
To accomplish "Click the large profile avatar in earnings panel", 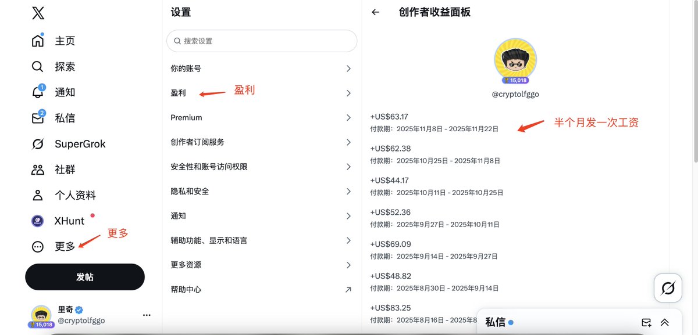I will tap(515, 59).
